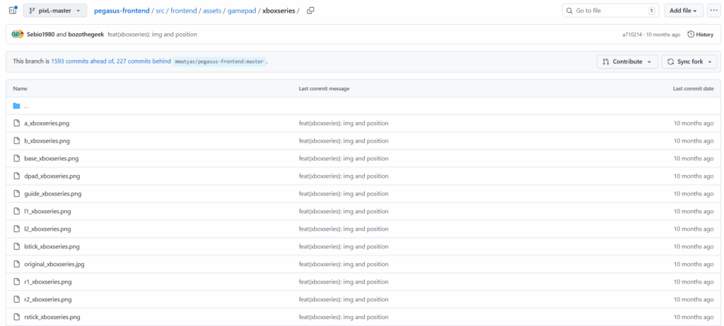Open the Sebio1980 author profile link
724x326 pixels.
(x=41, y=34)
